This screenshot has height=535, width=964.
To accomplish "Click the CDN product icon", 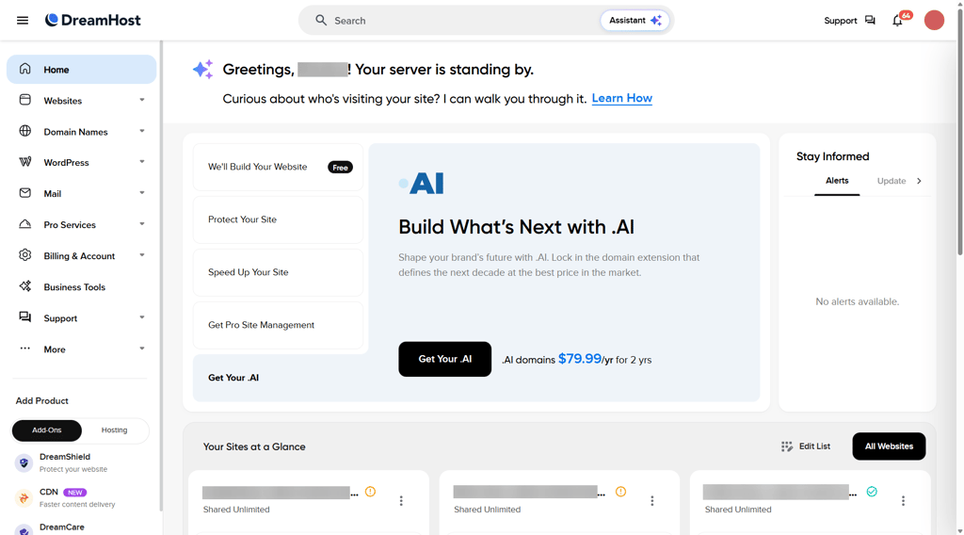I will 24,497.
